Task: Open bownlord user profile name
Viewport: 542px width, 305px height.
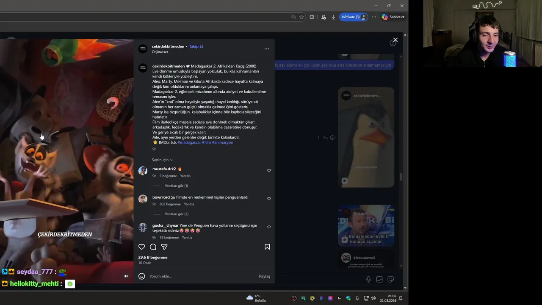Action: [x=161, y=197]
